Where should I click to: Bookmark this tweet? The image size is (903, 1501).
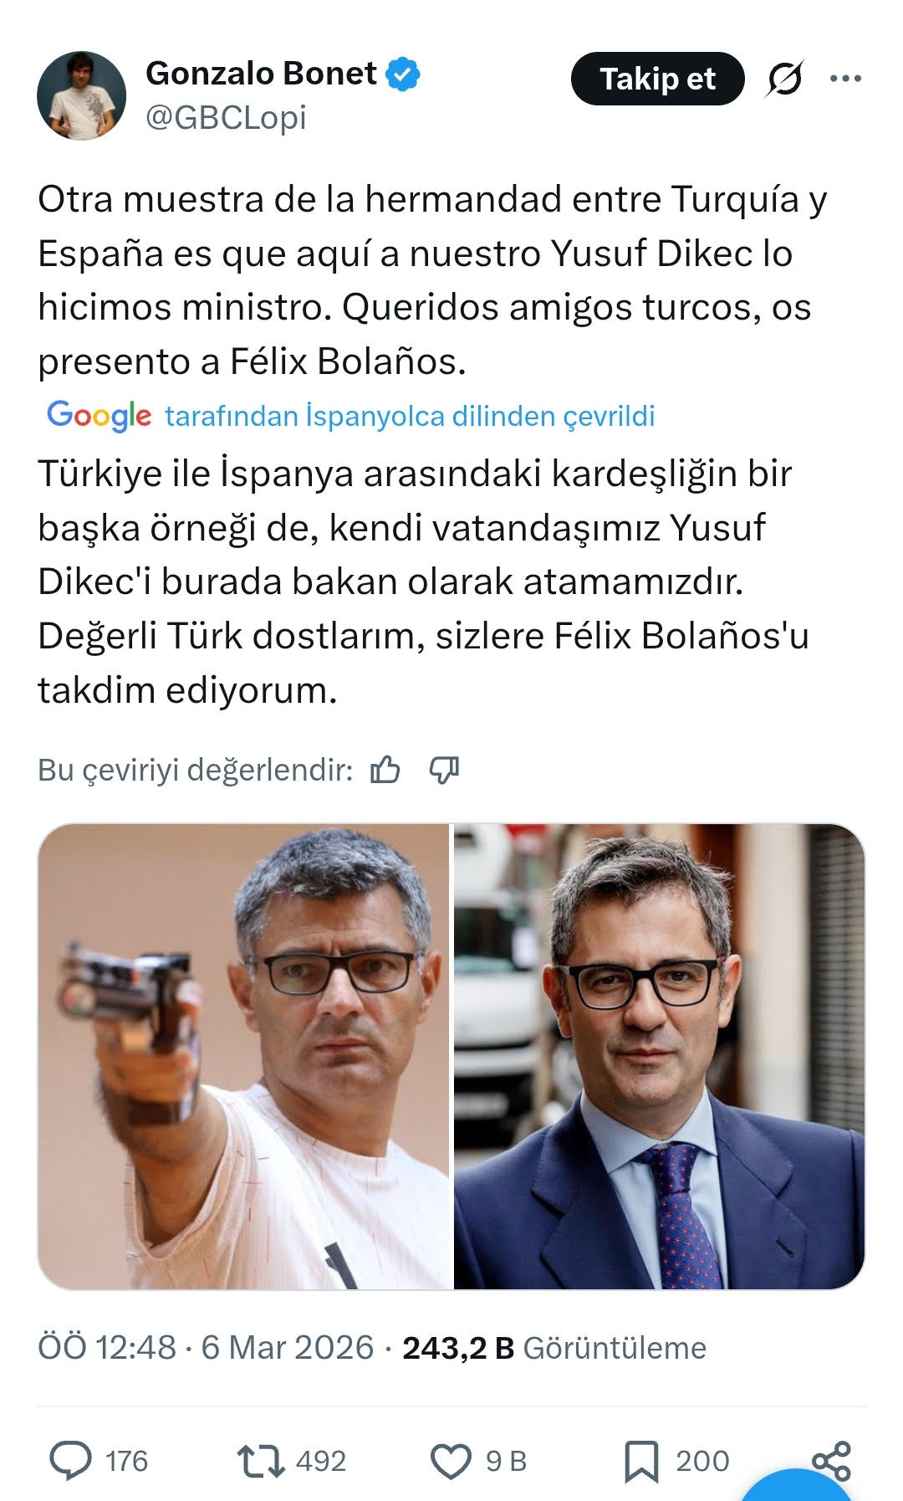click(x=641, y=1462)
